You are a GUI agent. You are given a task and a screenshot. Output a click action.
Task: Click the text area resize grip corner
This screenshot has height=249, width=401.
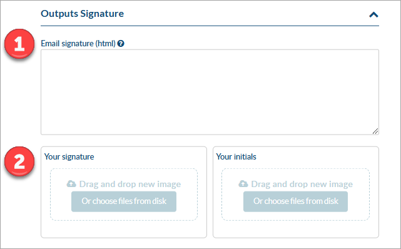[x=375, y=131]
